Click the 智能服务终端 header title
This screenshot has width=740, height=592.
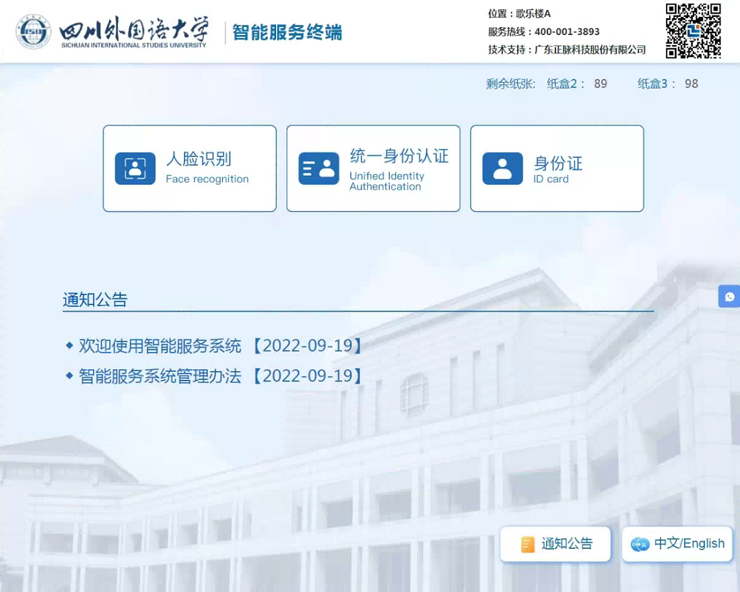(x=287, y=32)
